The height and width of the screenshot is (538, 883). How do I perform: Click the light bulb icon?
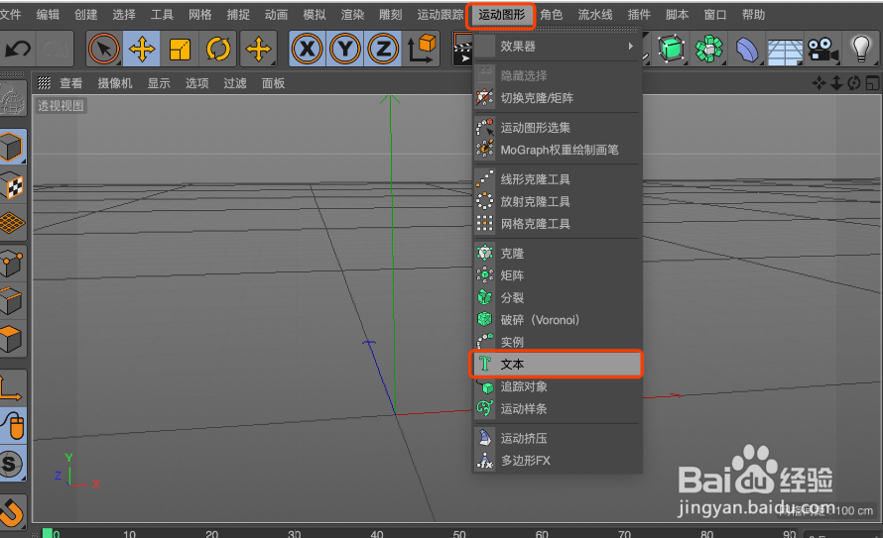point(861,49)
